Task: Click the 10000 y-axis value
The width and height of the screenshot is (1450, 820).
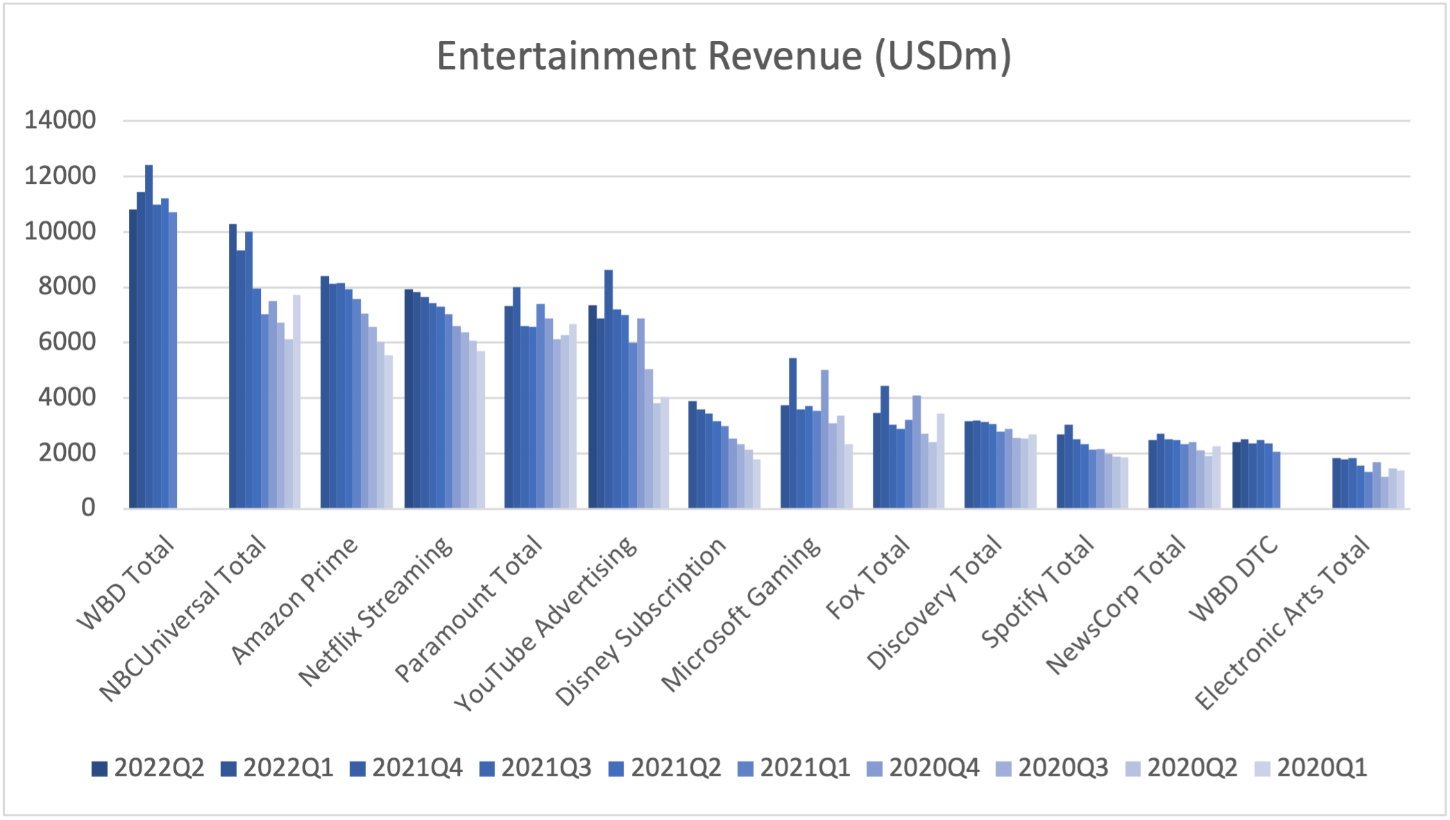Action: (x=60, y=231)
